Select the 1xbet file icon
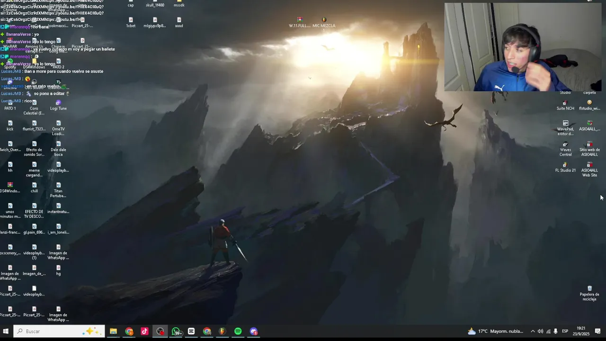Viewport: 606px width, 341px height. point(131,22)
